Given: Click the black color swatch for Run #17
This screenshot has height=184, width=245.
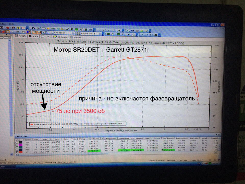Looking at the screenshot, I should [20, 143].
